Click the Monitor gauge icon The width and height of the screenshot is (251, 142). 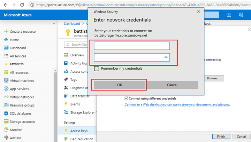[6, 129]
